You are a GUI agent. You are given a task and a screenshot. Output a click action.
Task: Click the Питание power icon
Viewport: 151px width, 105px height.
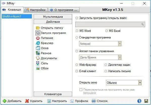(38, 38)
